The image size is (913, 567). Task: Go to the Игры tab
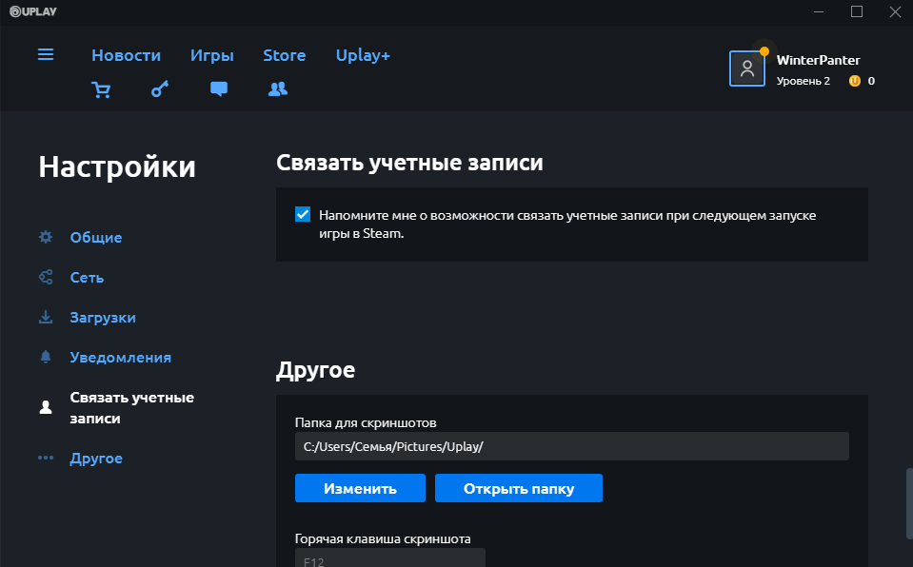point(212,55)
